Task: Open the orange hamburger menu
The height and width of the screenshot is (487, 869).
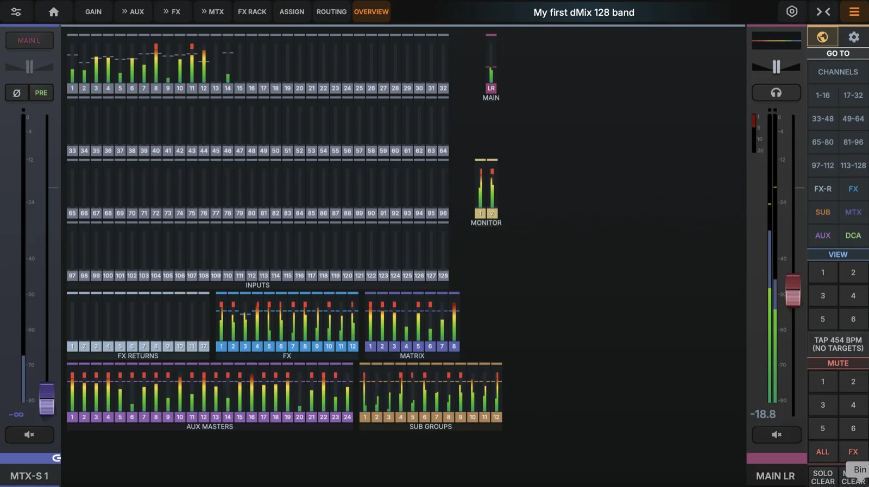Action: click(x=854, y=11)
